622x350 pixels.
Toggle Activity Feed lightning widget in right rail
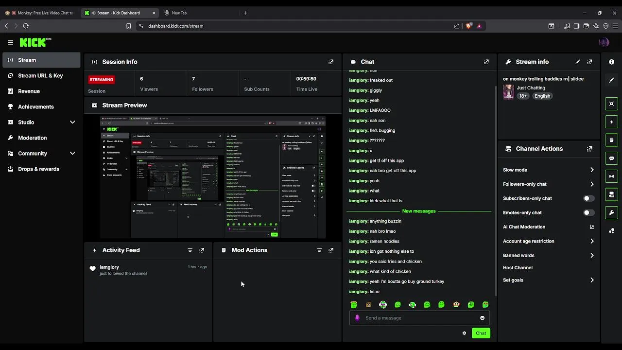coord(611,122)
